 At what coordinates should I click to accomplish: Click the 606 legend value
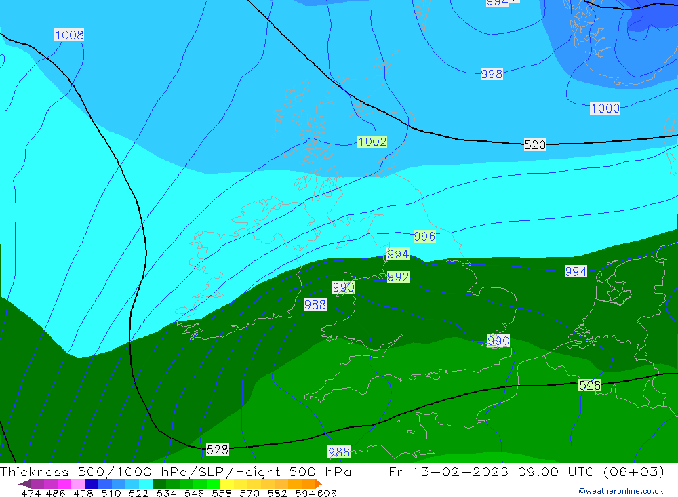click(327, 494)
